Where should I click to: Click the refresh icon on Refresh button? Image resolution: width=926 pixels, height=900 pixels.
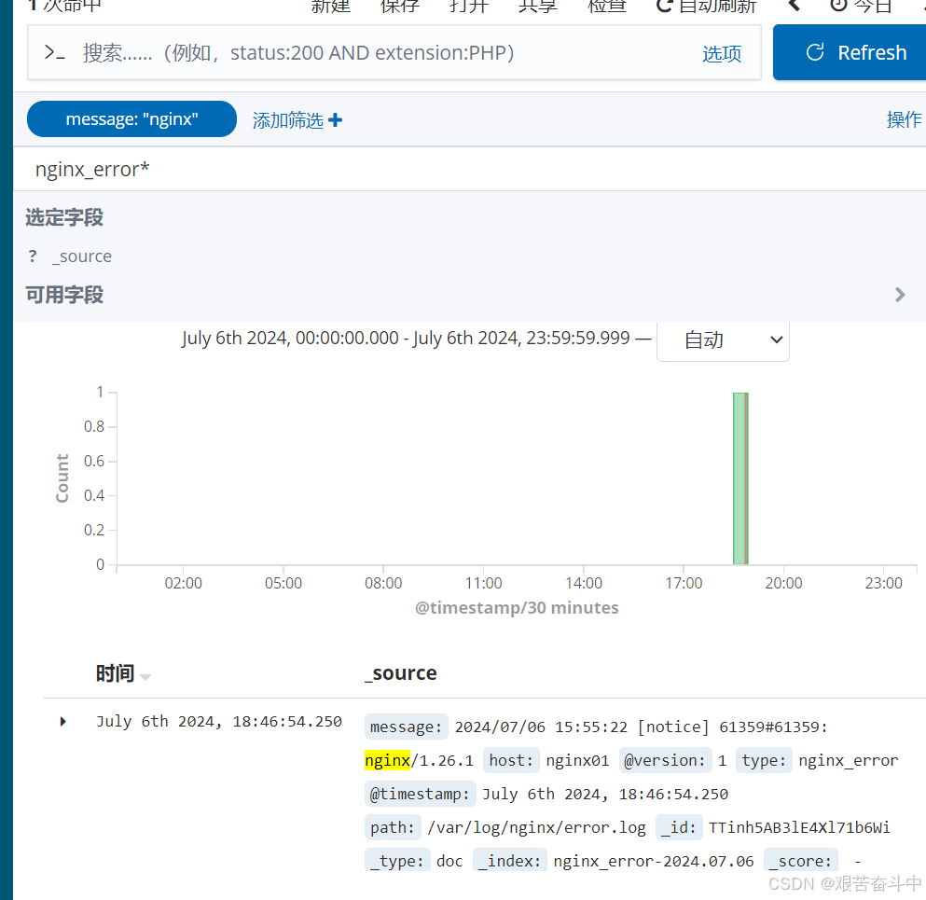click(815, 52)
